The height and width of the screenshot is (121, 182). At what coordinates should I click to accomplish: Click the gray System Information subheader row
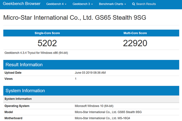pyautogui.click(x=91, y=99)
